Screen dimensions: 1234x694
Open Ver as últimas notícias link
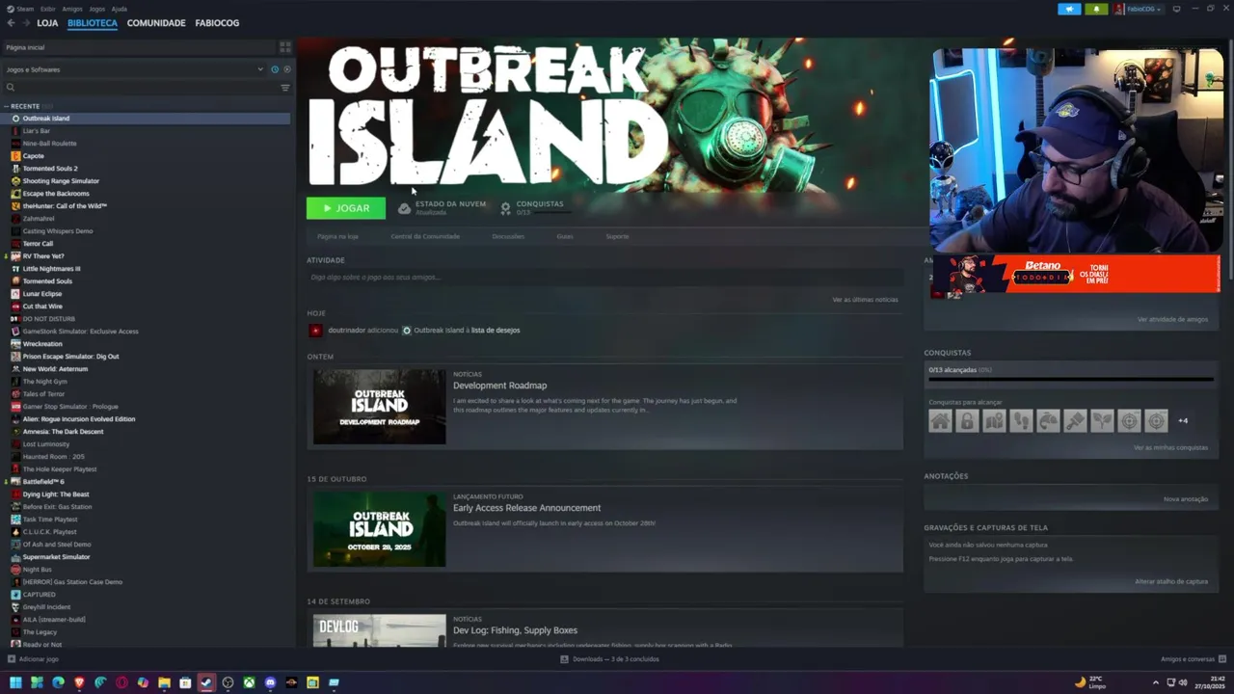(x=865, y=300)
